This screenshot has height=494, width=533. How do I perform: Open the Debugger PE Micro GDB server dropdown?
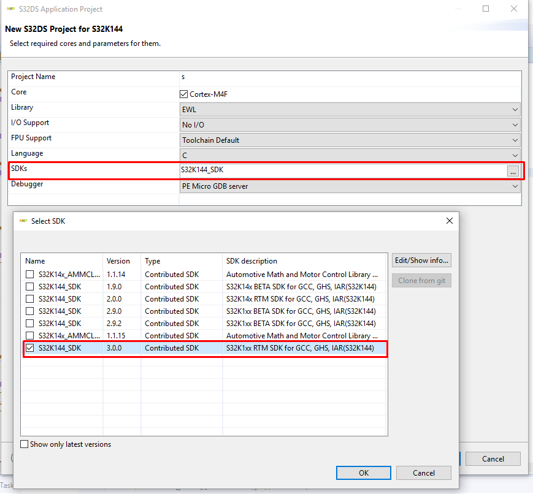click(350, 186)
